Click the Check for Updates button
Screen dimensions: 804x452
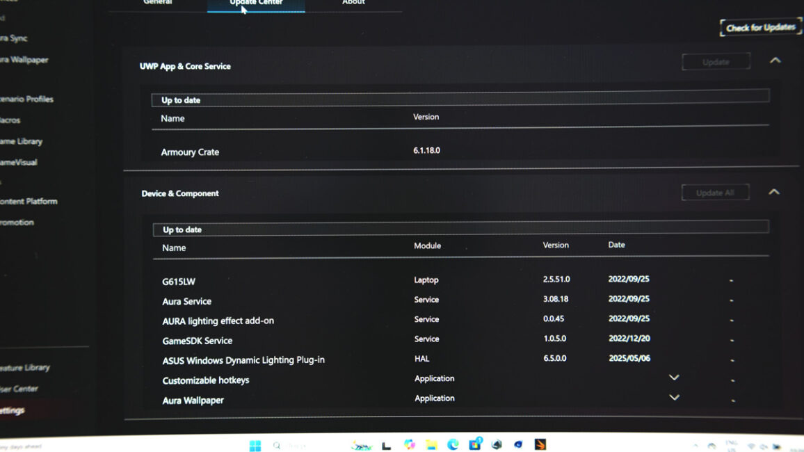click(x=760, y=28)
